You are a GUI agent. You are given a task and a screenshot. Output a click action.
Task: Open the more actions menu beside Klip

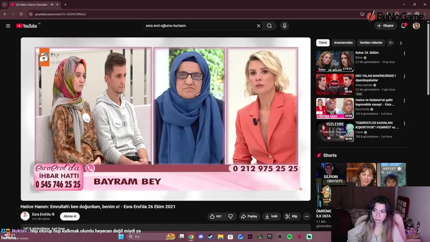pyautogui.click(x=307, y=216)
